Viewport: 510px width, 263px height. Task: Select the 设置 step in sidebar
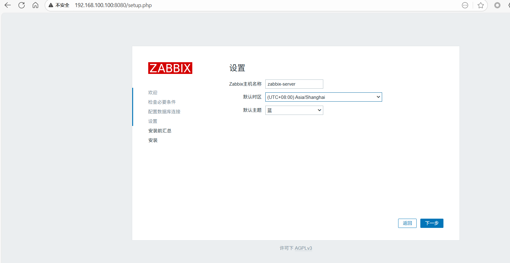click(x=153, y=121)
